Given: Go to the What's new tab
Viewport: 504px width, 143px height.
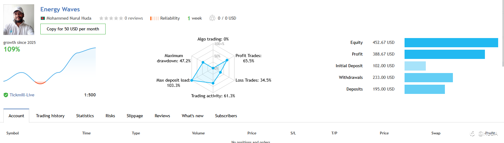Looking at the screenshot, I should (x=193, y=116).
